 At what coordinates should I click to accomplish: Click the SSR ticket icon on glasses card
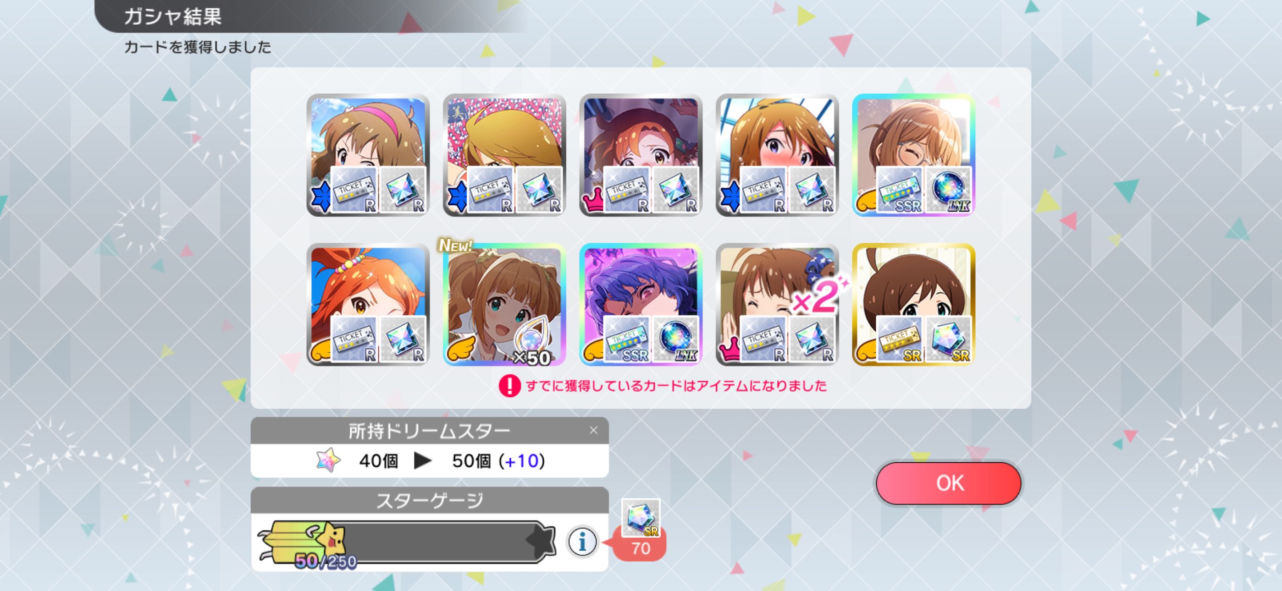coord(899,191)
